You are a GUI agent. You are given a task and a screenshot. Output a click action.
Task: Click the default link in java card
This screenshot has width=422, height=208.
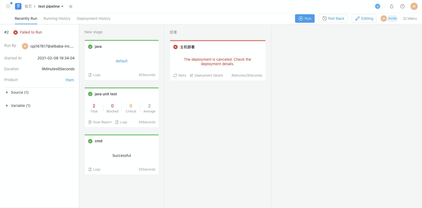[x=121, y=61]
